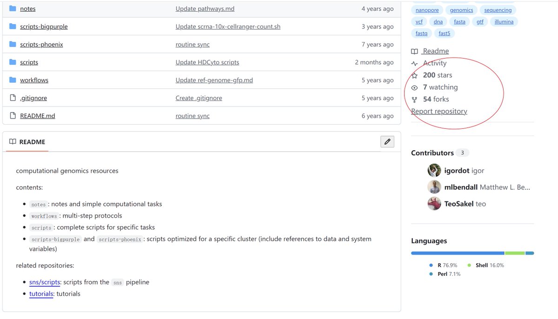Click the book icon beside Readme
Image resolution: width=558 pixels, height=319 pixels.
(415, 51)
